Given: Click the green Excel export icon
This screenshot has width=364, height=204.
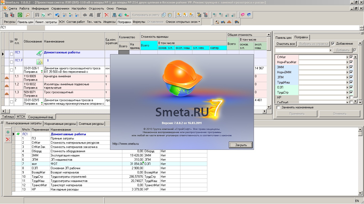Looking at the screenshot, I should pyautogui.click(x=20, y=15).
